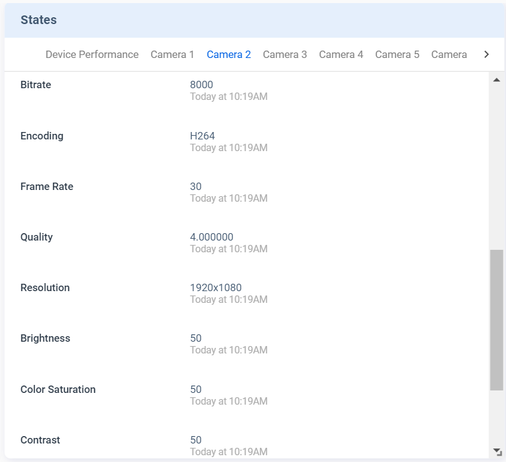Open the Device Performance tab
The height and width of the screenshot is (462, 506).
92,54
